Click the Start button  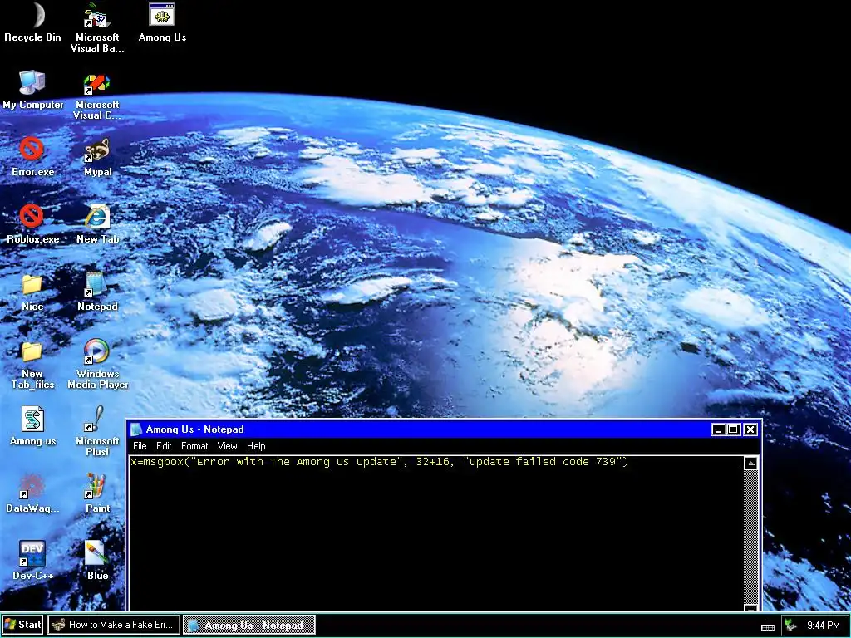coord(22,625)
